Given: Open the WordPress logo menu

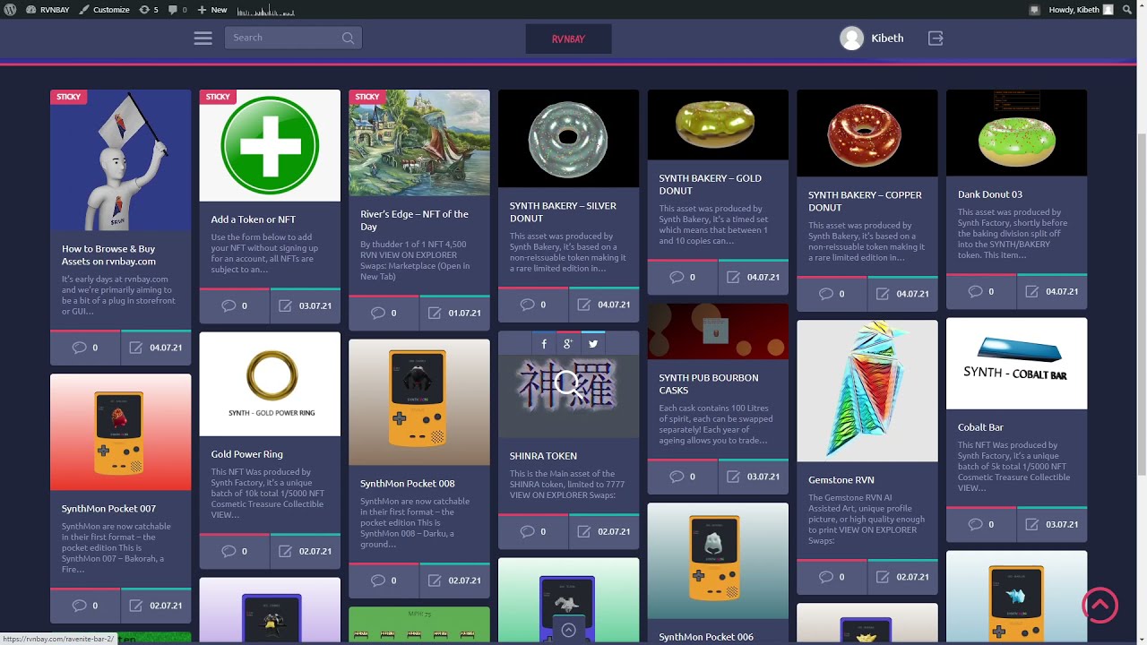Looking at the screenshot, I should click(10, 10).
